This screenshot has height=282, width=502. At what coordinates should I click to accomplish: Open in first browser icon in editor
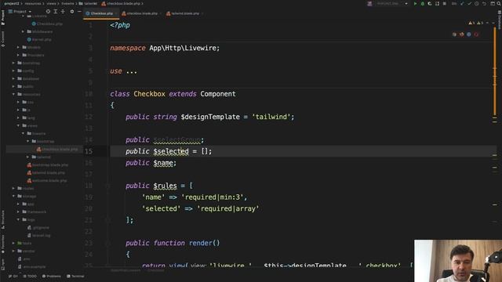point(454,34)
